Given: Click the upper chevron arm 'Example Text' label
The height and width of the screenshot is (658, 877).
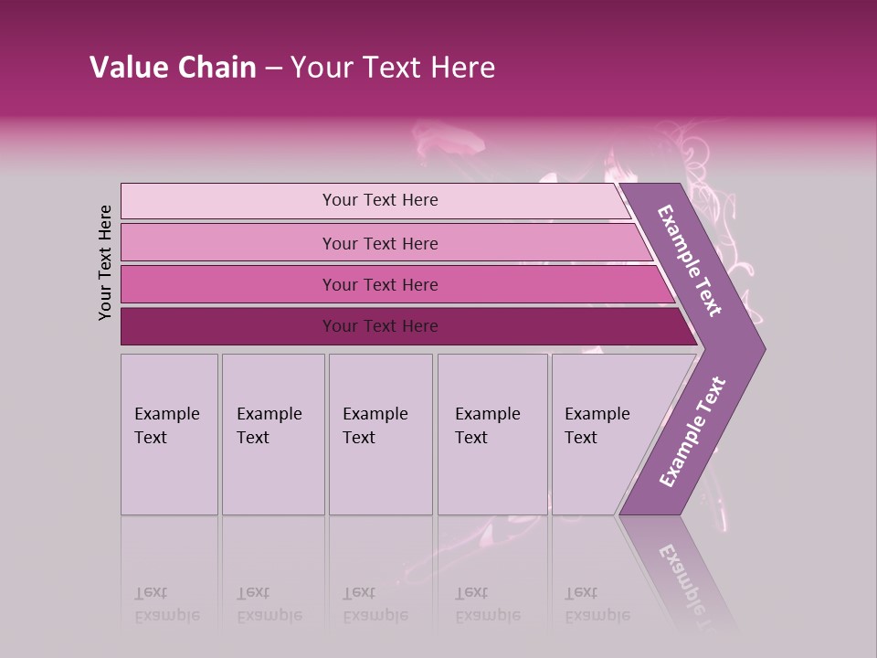Looking at the screenshot, I should coord(690,260).
